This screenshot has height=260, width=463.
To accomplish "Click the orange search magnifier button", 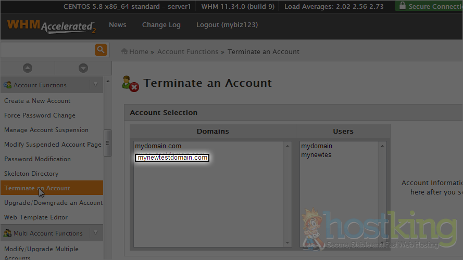I will tap(101, 50).
